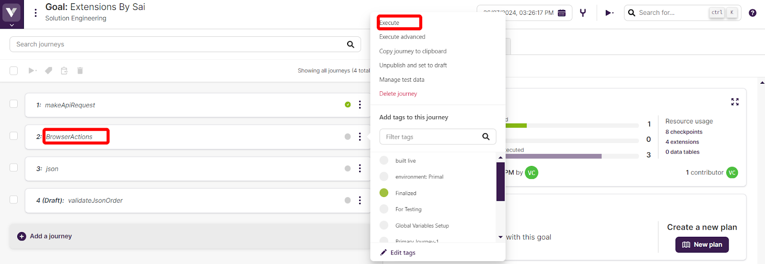Choose Delete journey from menu

click(x=398, y=94)
